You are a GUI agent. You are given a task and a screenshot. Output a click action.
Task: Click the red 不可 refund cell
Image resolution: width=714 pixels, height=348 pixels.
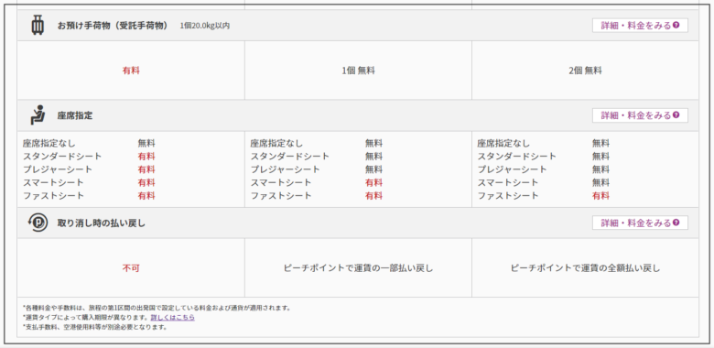click(x=131, y=268)
